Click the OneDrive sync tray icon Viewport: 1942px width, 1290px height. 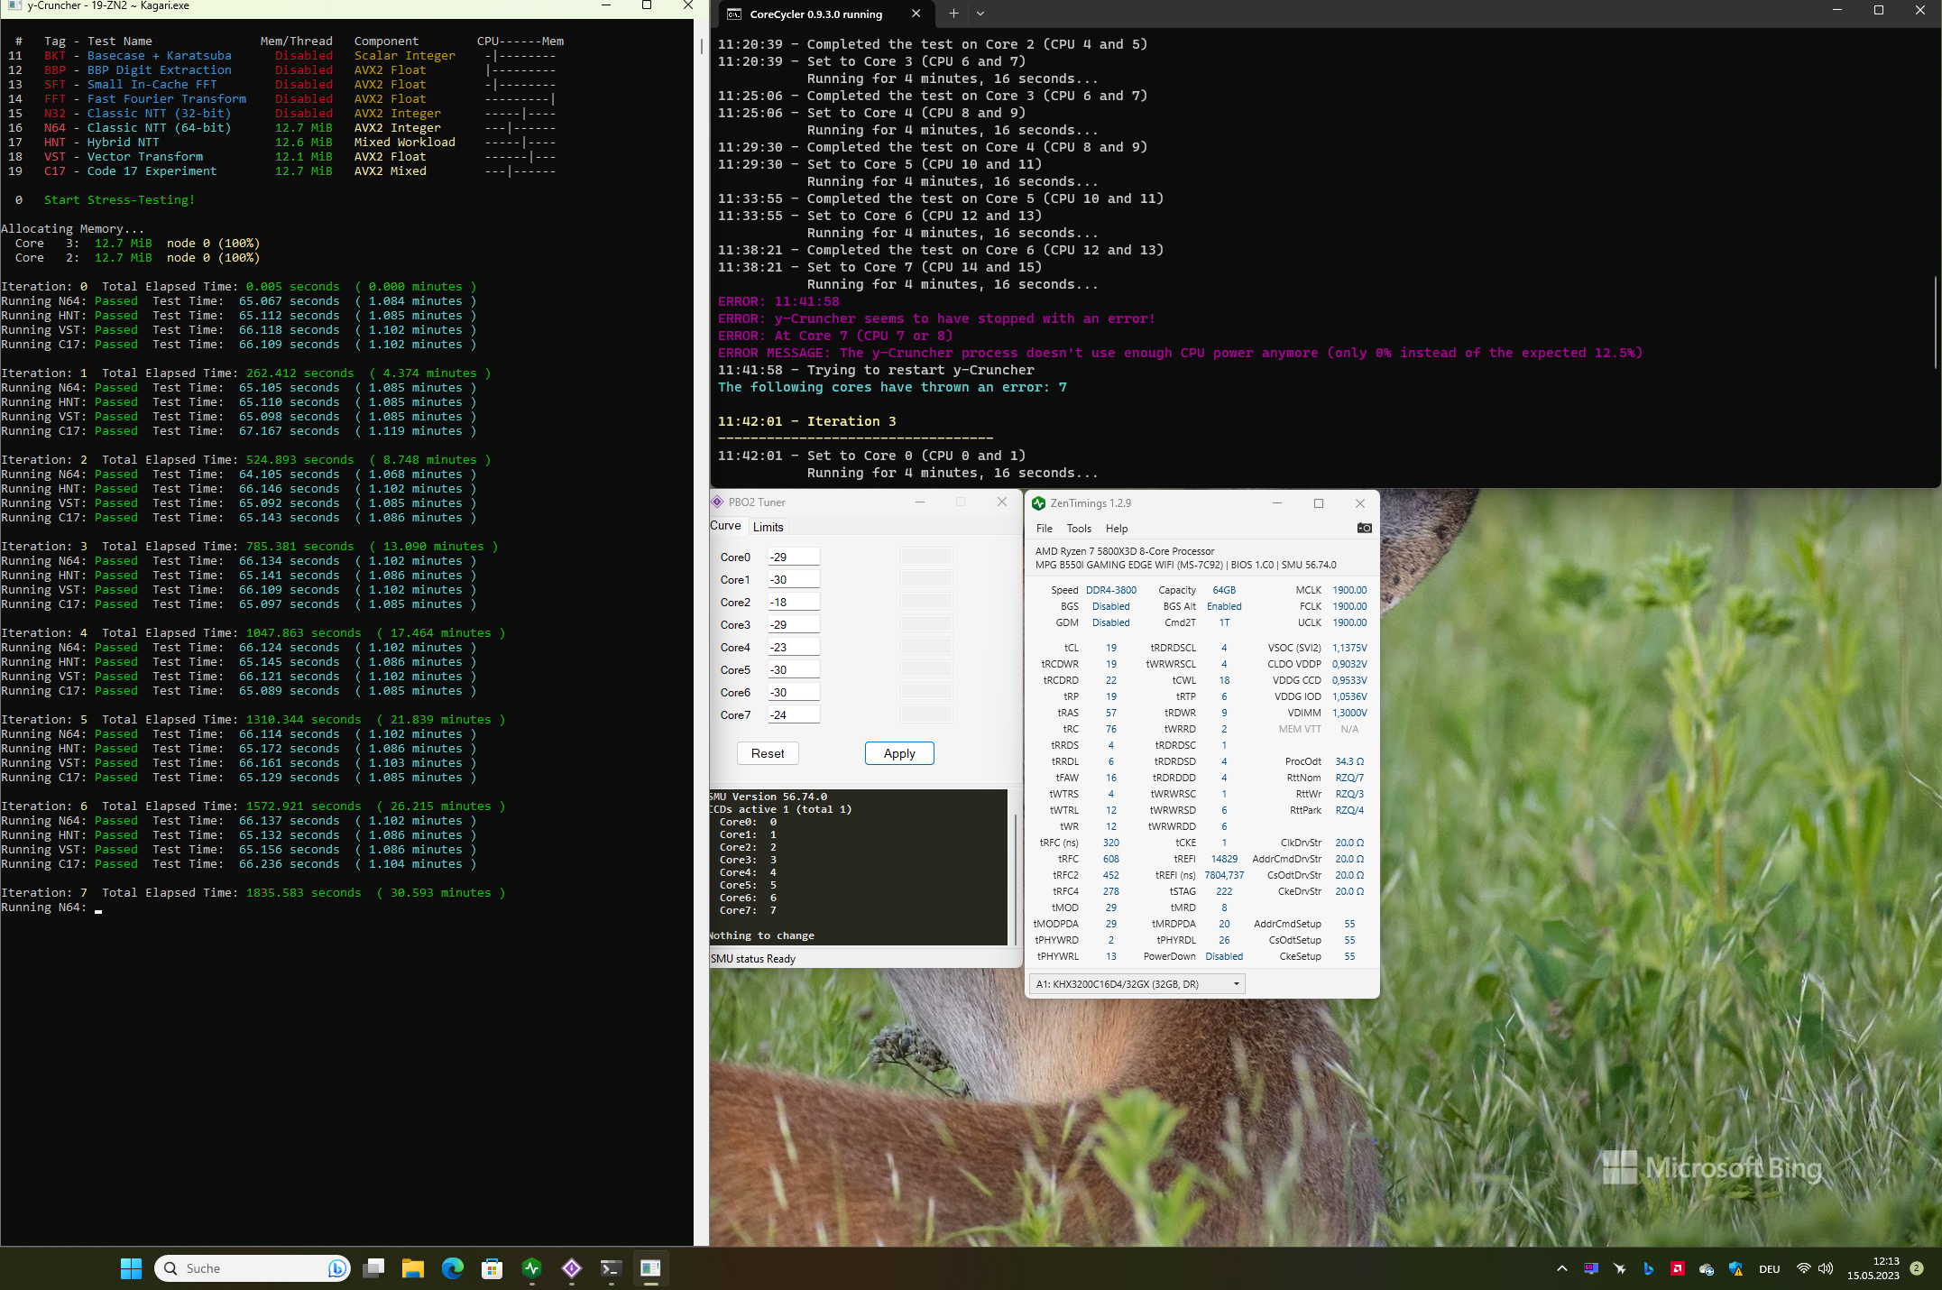[1706, 1268]
